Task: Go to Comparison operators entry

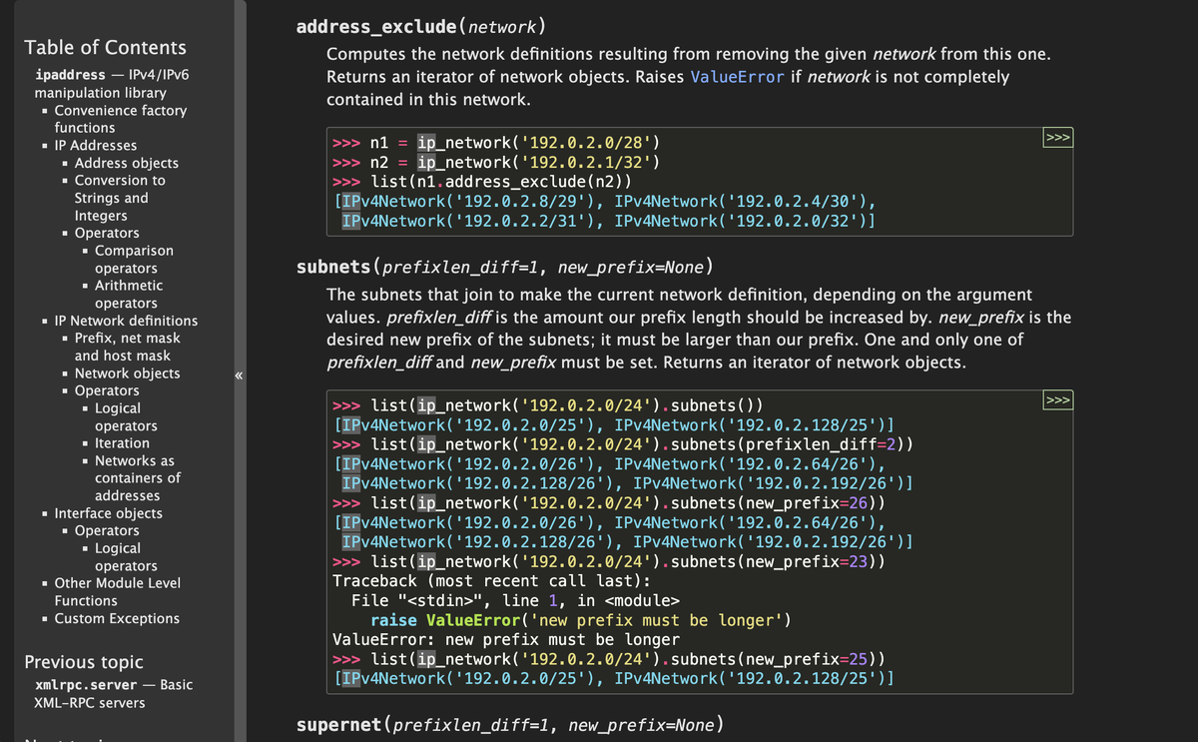Action: (134, 259)
